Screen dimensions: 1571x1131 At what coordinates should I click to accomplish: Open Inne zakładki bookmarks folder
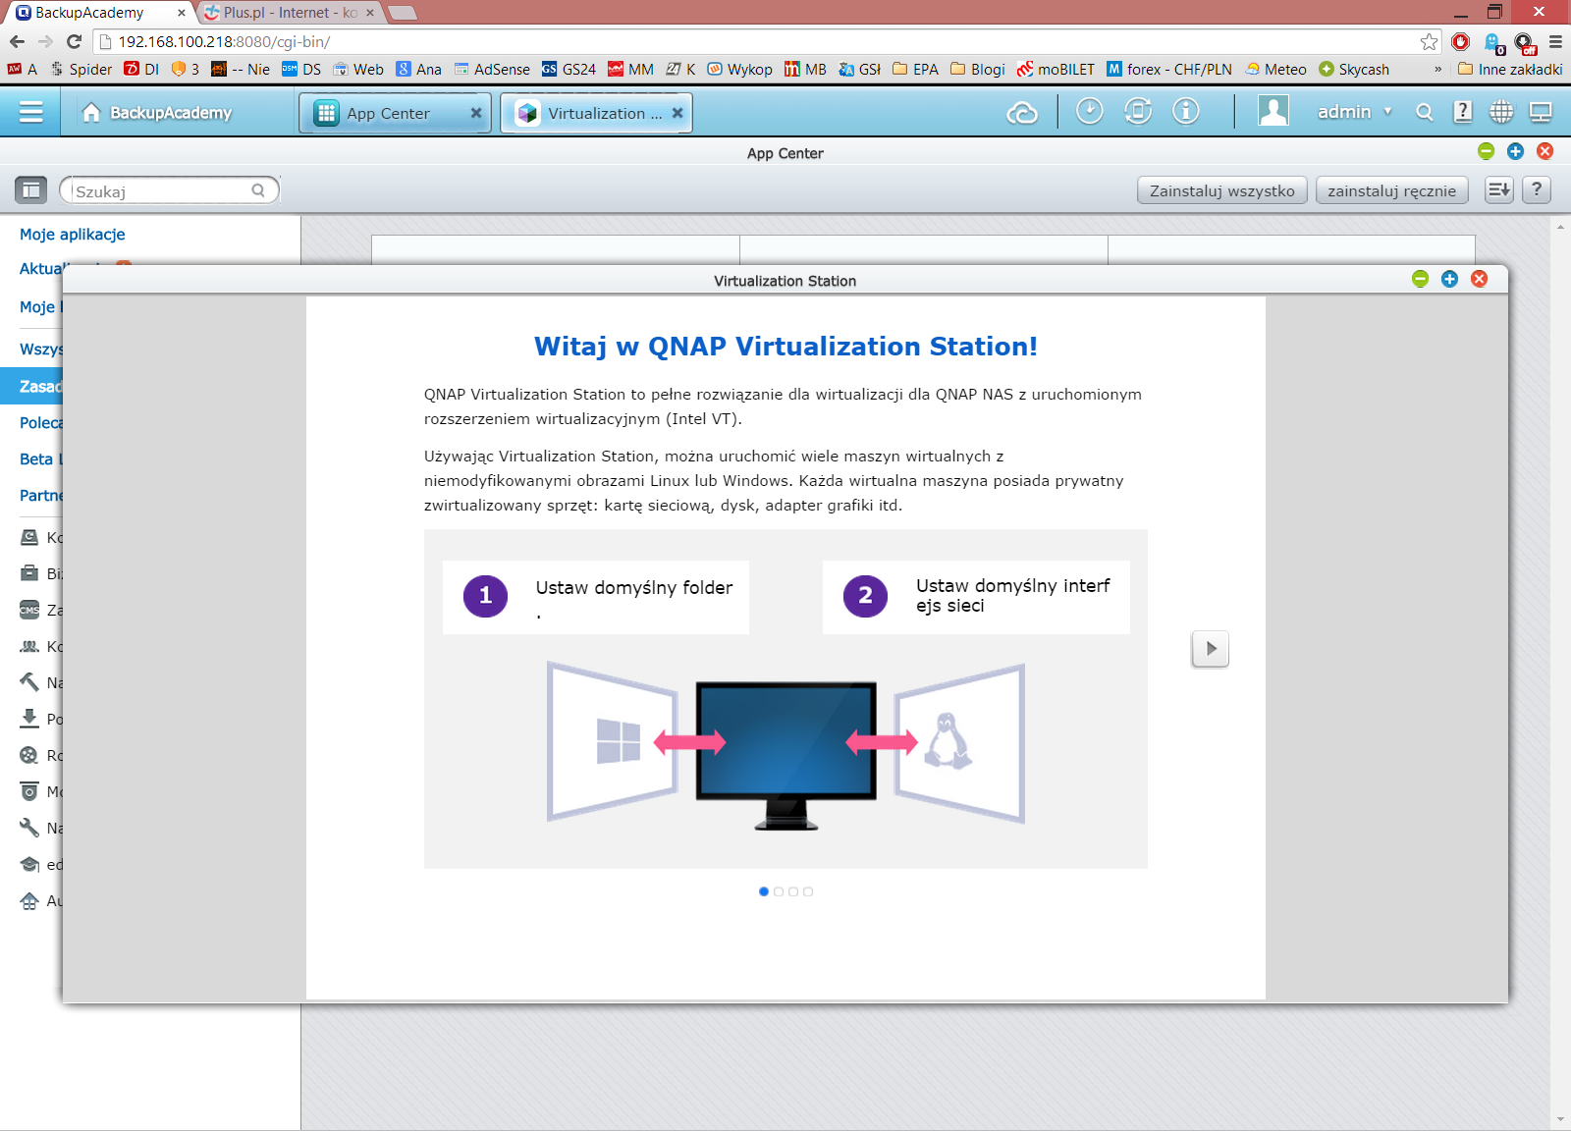pyautogui.click(x=1510, y=69)
